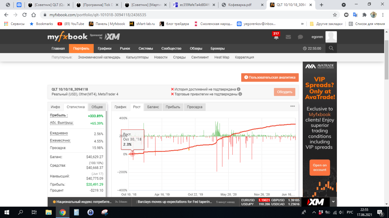
Task: Open Главная menu item
Action: (x=58, y=48)
